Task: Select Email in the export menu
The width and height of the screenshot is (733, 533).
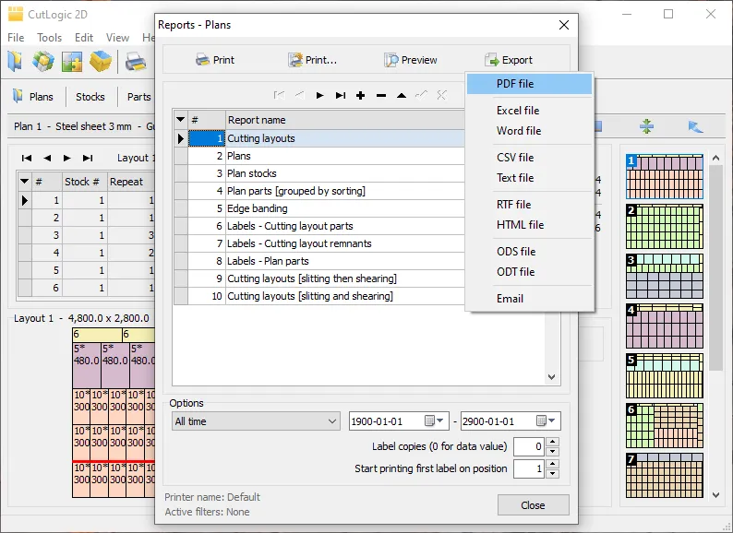Action: [510, 299]
